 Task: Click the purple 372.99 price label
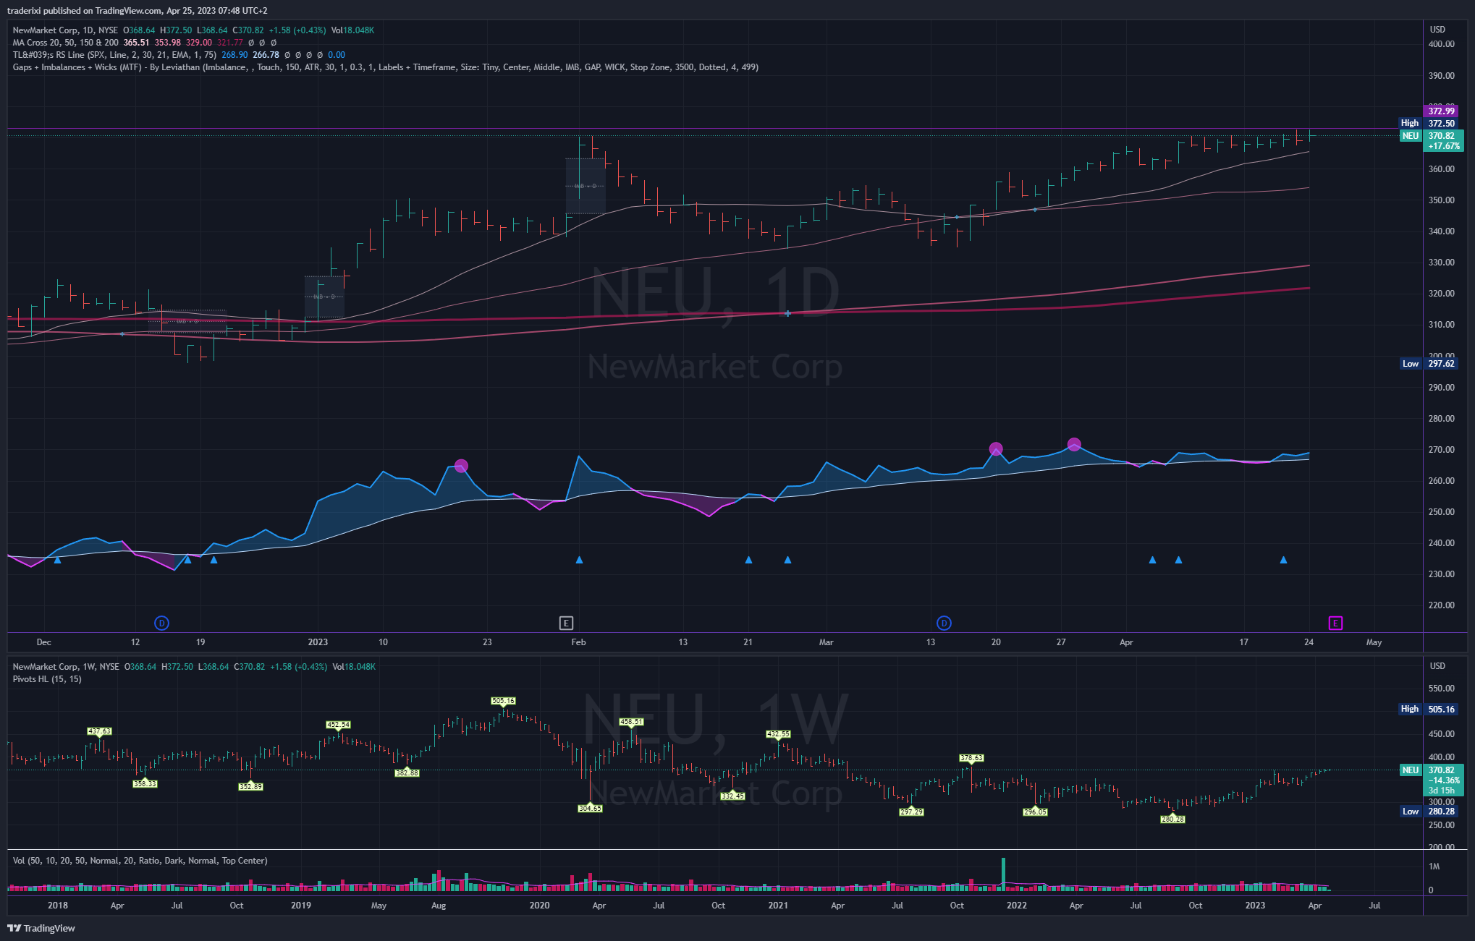1441,111
